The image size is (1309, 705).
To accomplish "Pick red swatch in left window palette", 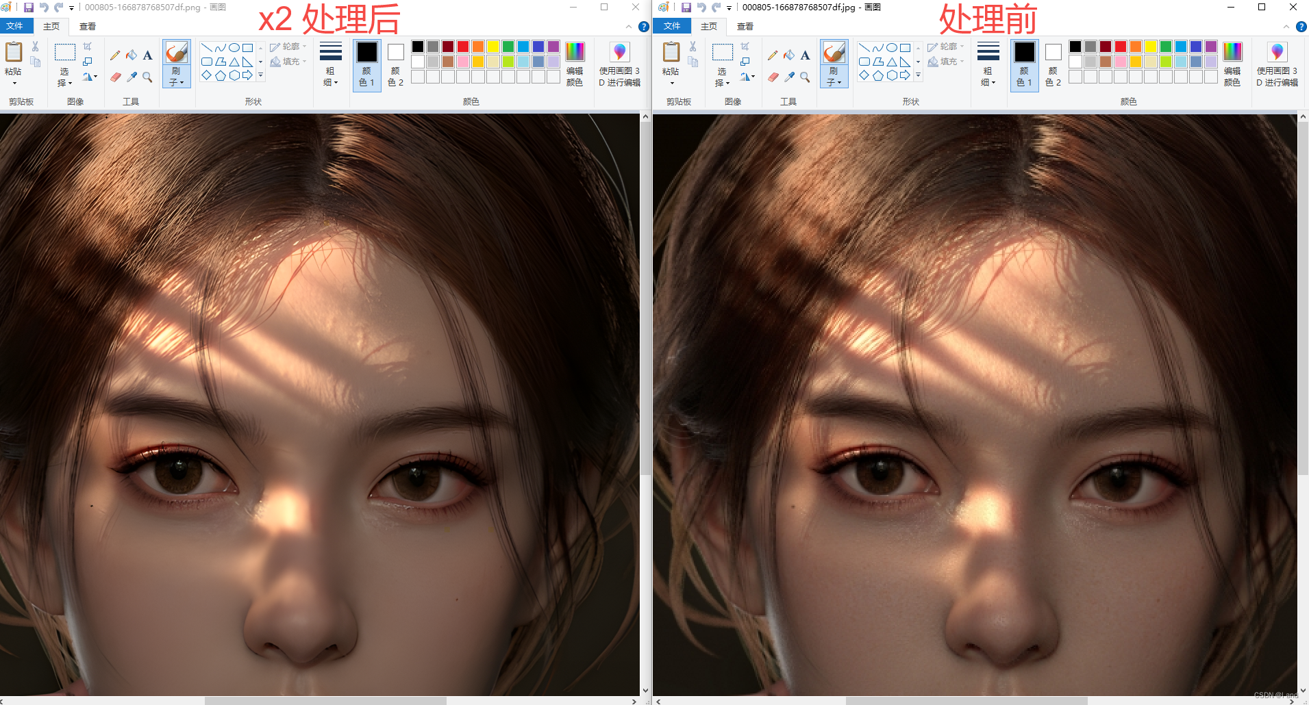I will [463, 47].
